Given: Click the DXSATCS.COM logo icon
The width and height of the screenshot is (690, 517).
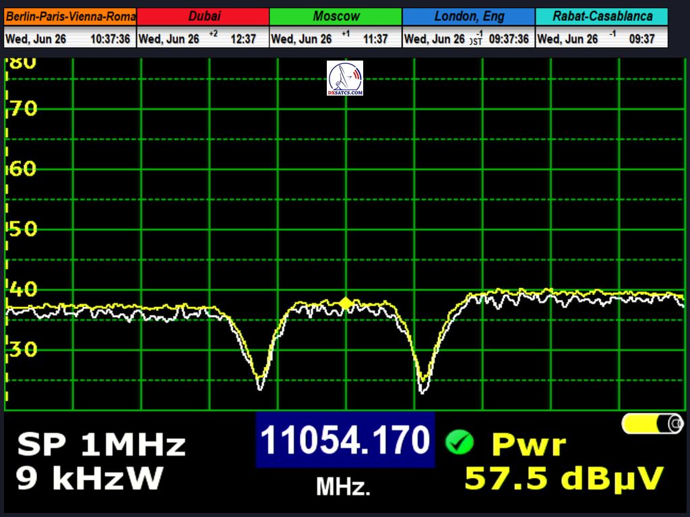Looking at the screenshot, I should 345,78.
